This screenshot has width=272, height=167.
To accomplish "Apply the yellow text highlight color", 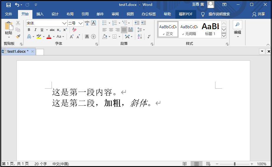I will [39, 37].
